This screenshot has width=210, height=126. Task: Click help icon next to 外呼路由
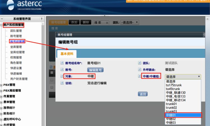click(140, 70)
